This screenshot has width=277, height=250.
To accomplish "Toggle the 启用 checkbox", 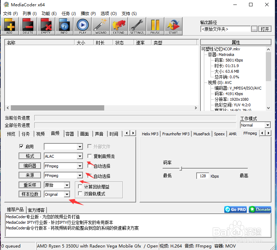I will pyautogui.click(x=21, y=147).
